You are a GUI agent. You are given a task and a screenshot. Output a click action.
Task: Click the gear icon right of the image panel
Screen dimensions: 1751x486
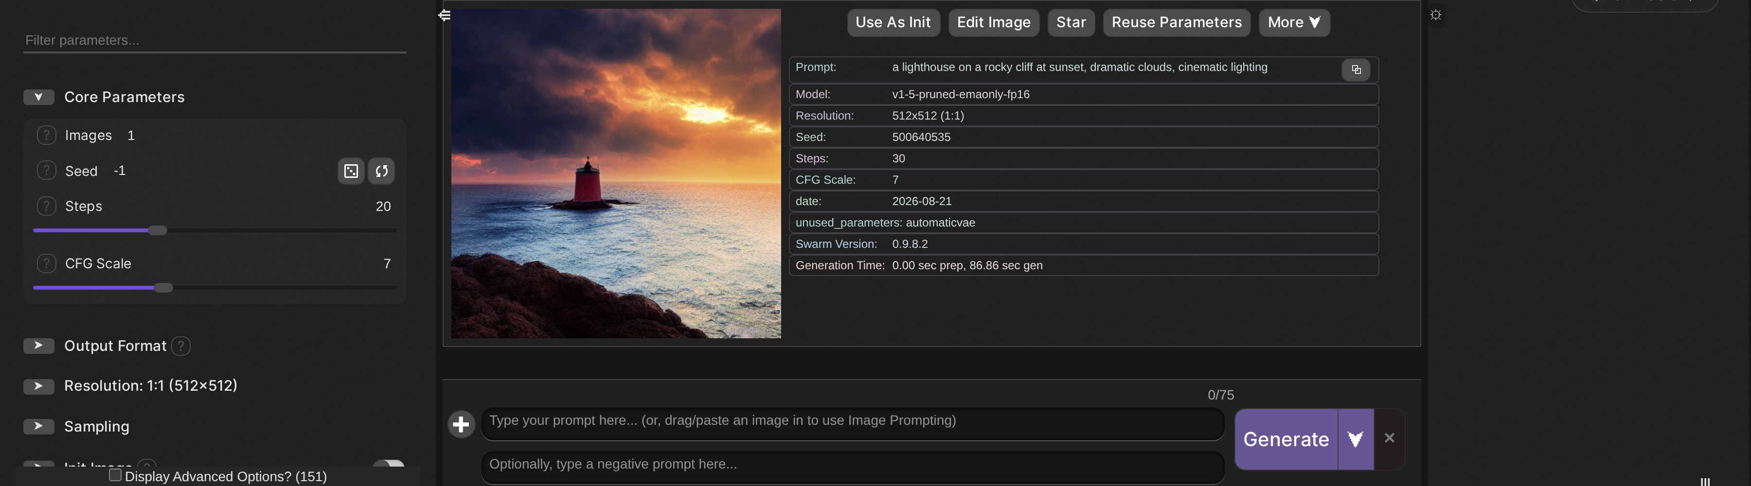tap(1436, 15)
